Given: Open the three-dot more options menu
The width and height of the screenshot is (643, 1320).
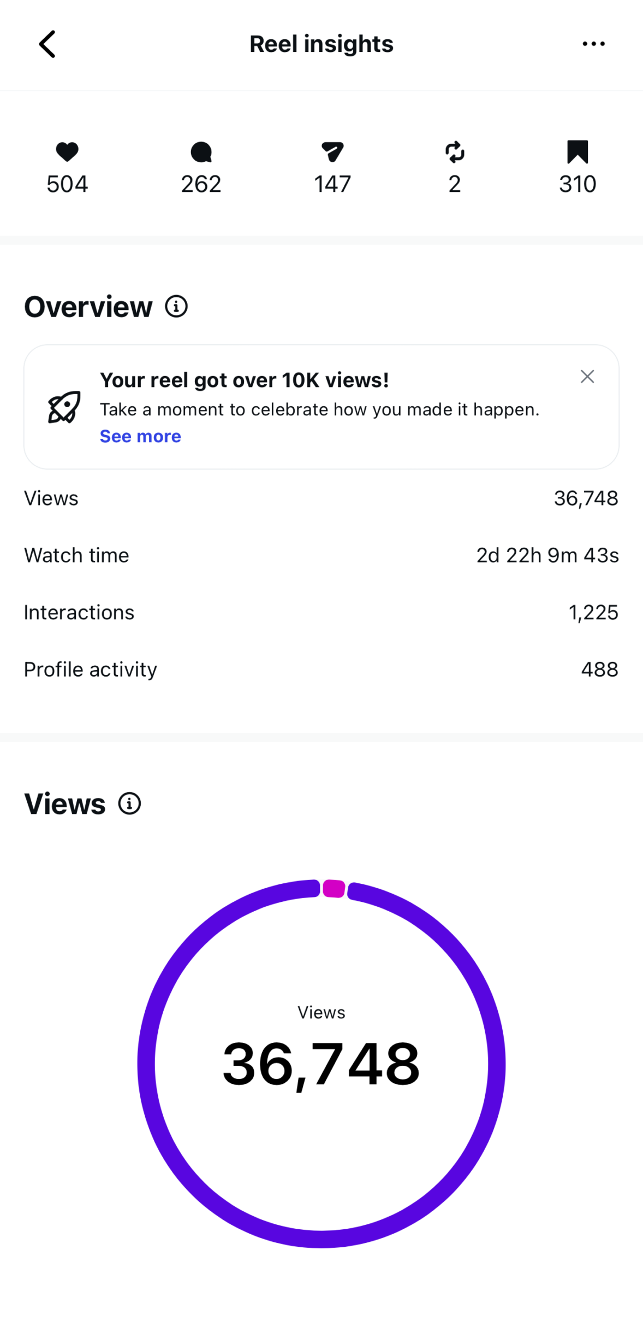Looking at the screenshot, I should (x=593, y=44).
